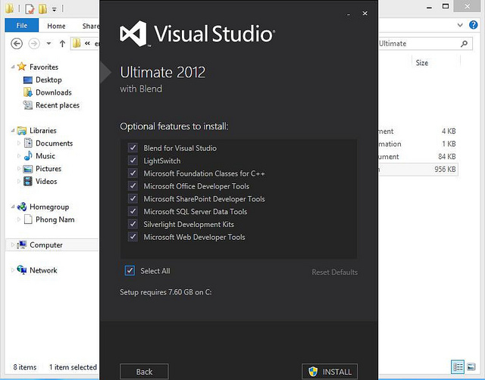Toggle Microsoft Foundation Classes for C++ checkbox
This screenshot has width=485, height=380.
pos(133,173)
